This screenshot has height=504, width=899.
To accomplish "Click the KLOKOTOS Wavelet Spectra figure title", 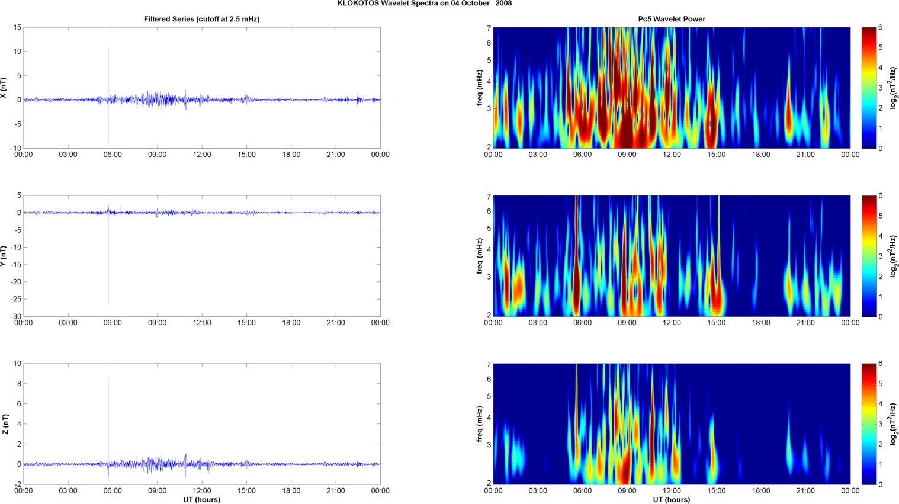I will click(x=425, y=4).
